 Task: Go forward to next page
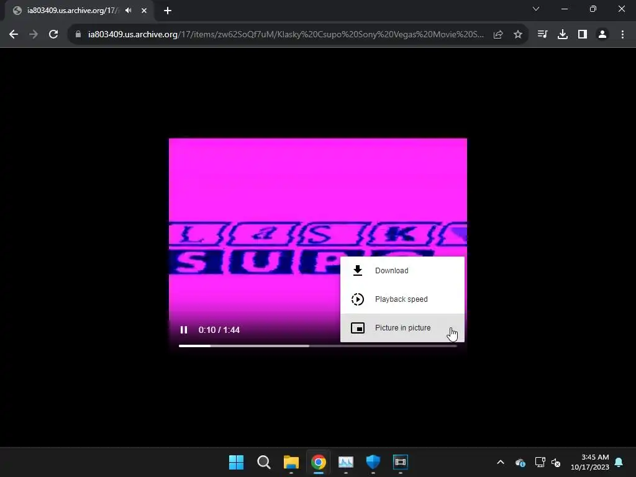[x=34, y=35]
